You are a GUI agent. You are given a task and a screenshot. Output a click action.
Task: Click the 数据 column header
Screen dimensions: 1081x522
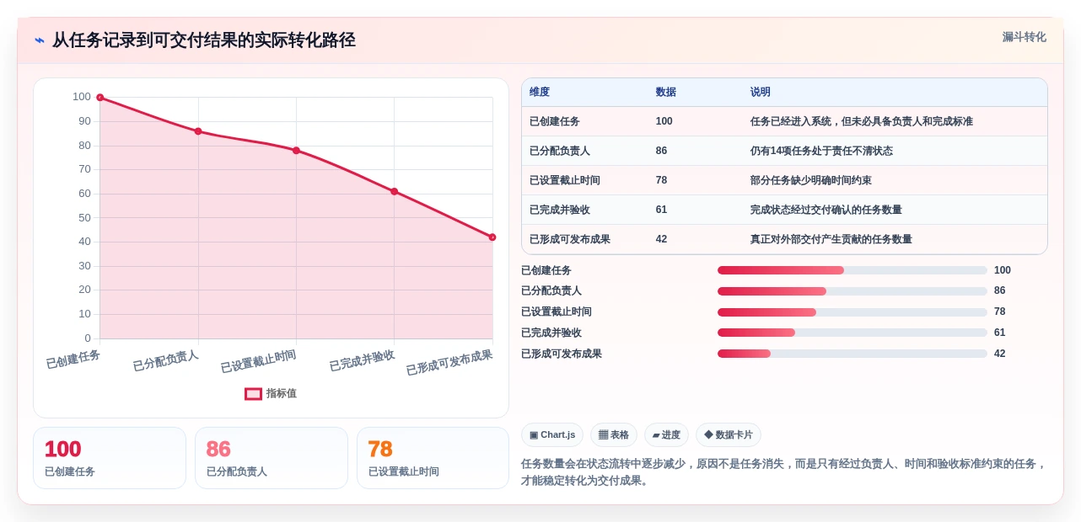(666, 92)
